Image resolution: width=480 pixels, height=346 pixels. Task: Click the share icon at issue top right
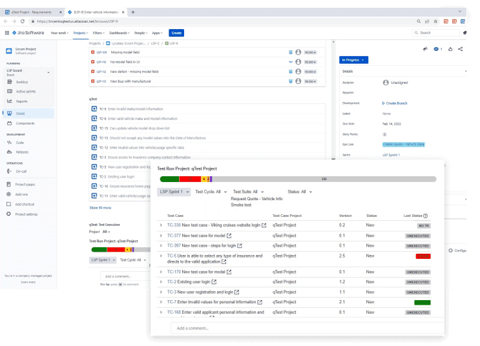point(460,48)
